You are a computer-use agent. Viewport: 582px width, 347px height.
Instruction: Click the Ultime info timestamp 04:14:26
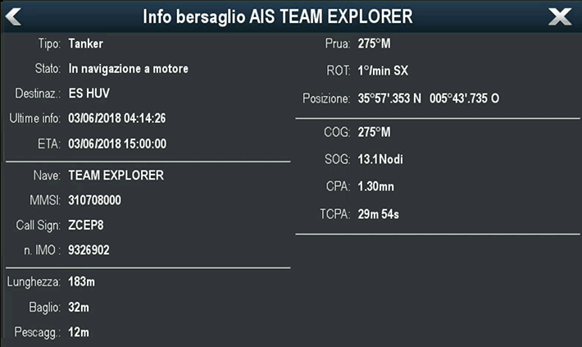click(117, 118)
